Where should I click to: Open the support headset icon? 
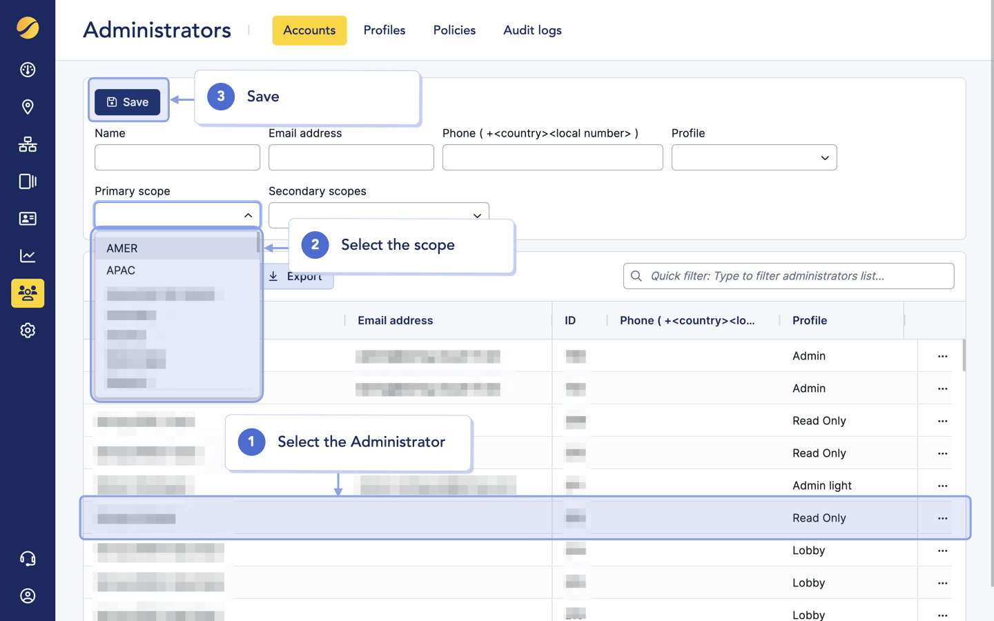(28, 558)
